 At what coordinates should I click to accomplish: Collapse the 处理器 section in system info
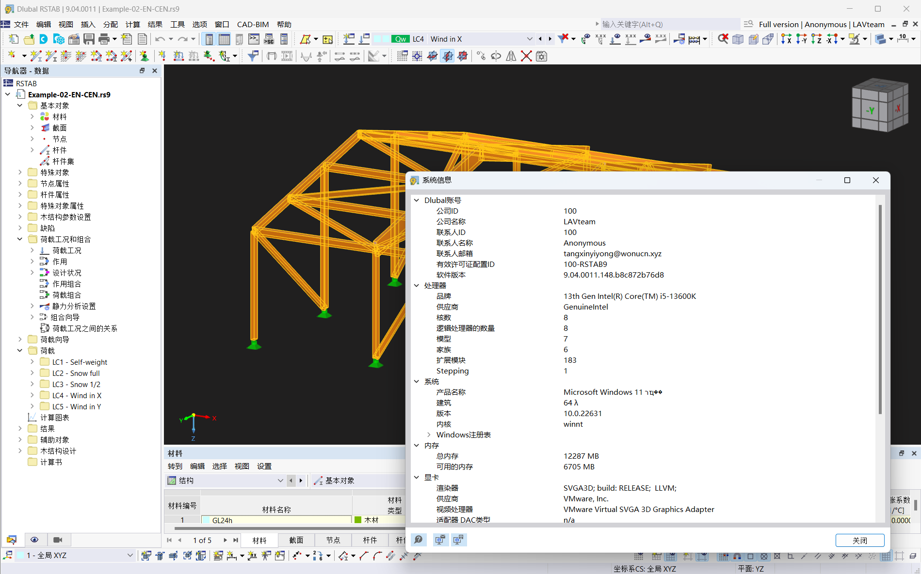[417, 285]
